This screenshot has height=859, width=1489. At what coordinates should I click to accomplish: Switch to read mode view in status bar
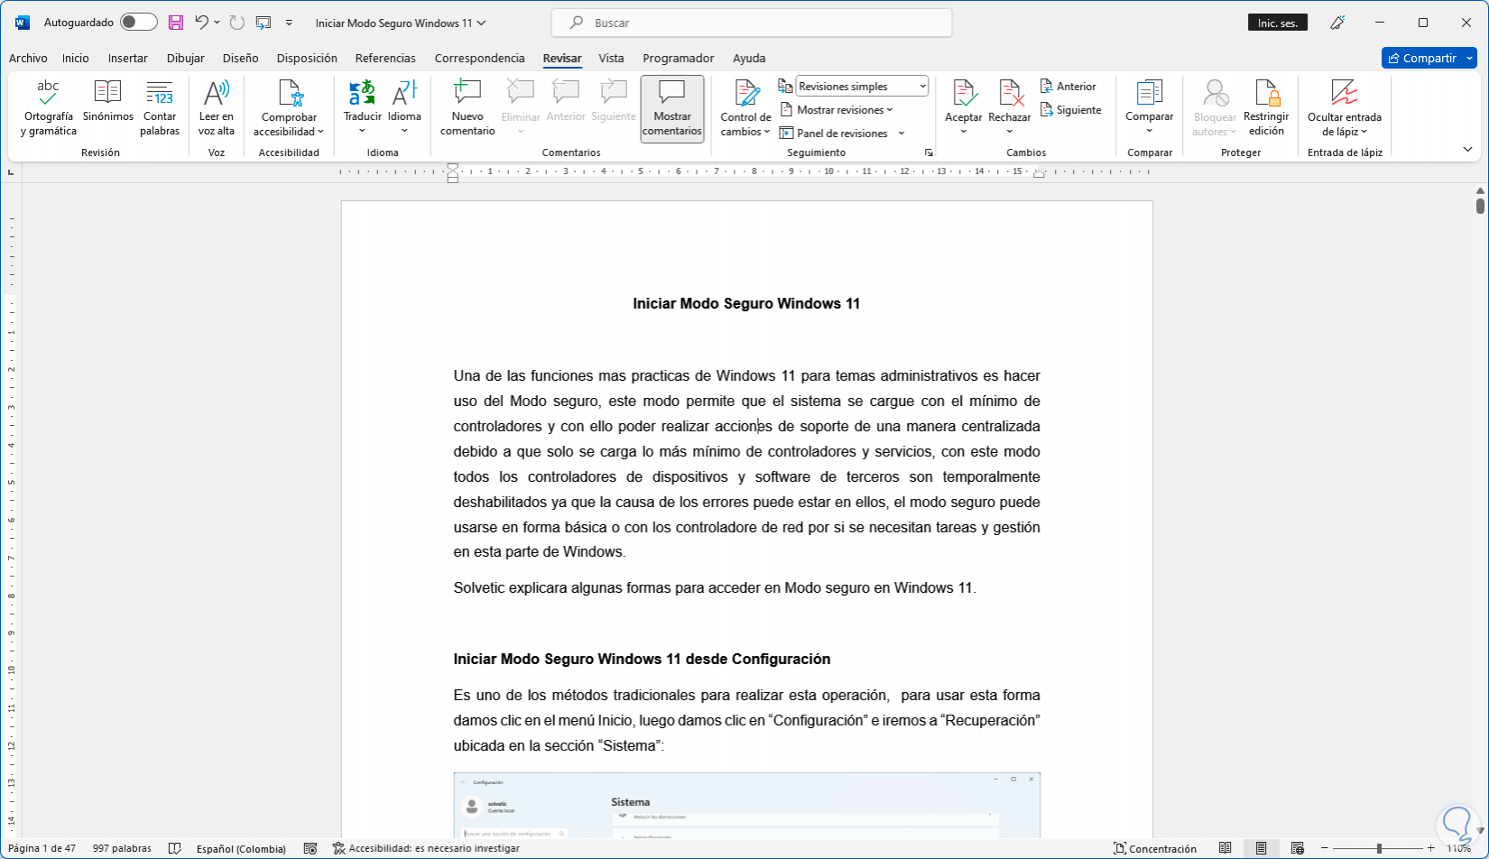point(1225,848)
